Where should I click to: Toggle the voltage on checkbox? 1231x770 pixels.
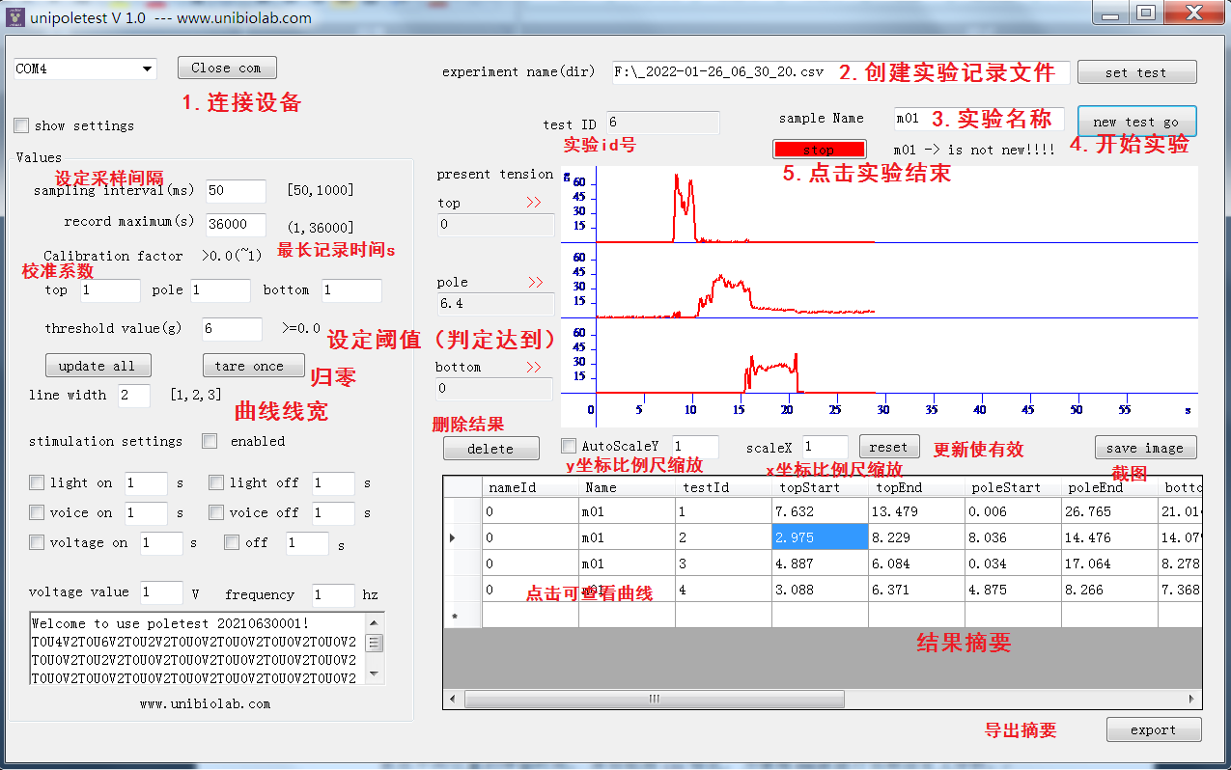click(37, 542)
